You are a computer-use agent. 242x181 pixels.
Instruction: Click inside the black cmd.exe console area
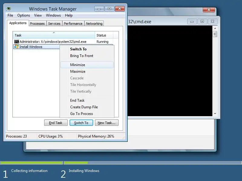pyautogui.click(x=170, y=71)
